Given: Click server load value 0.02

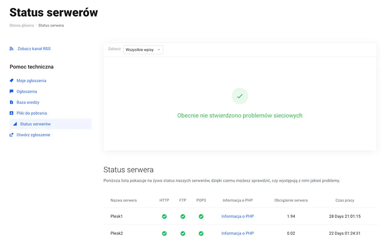Looking at the screenshot, I should coord(291,234).
